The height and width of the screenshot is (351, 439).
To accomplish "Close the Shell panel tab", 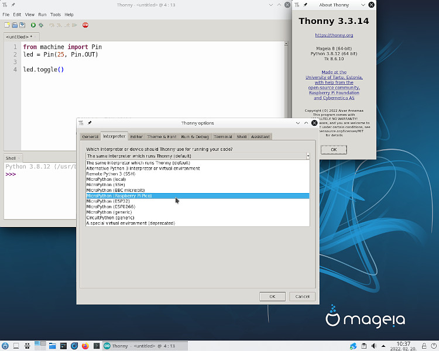I will click(19, 158).
